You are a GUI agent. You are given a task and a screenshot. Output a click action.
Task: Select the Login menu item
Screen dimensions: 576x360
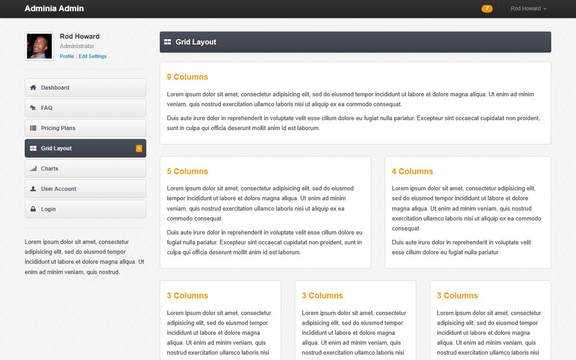(x=85, y=209)
